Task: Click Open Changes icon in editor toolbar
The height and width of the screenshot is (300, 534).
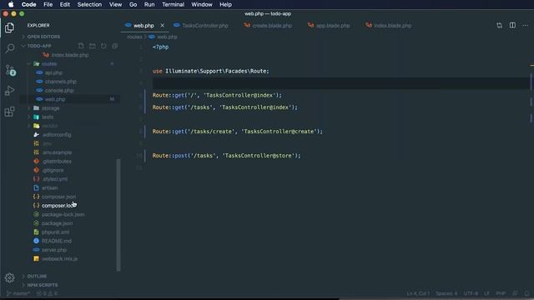Action: point(499,26)
